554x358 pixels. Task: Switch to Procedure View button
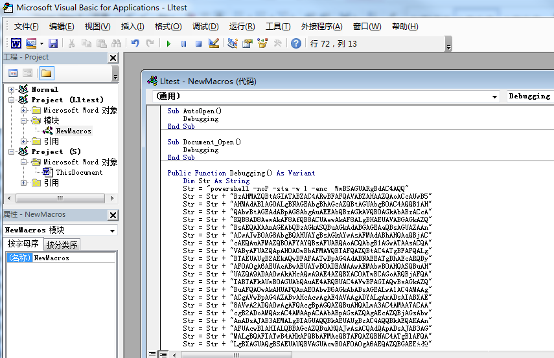point(152,353)
